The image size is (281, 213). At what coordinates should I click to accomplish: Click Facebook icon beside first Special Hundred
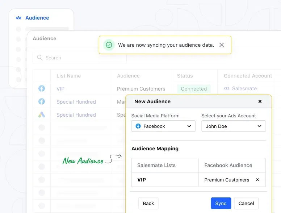pyautogui.click(x=42, y=101)
